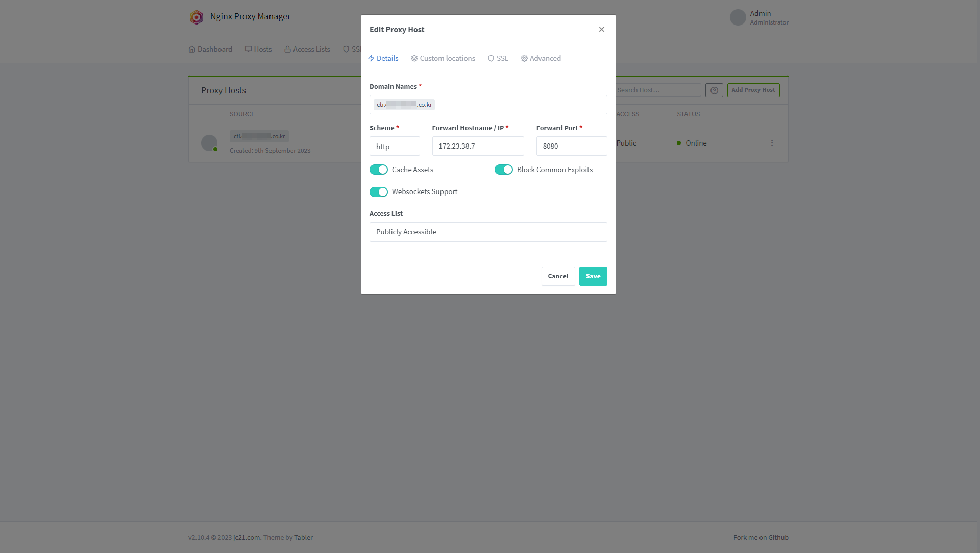This screenshot has height=553, width=980.
Task: Open the Scheme http dropdown
Action: [395, 147]
